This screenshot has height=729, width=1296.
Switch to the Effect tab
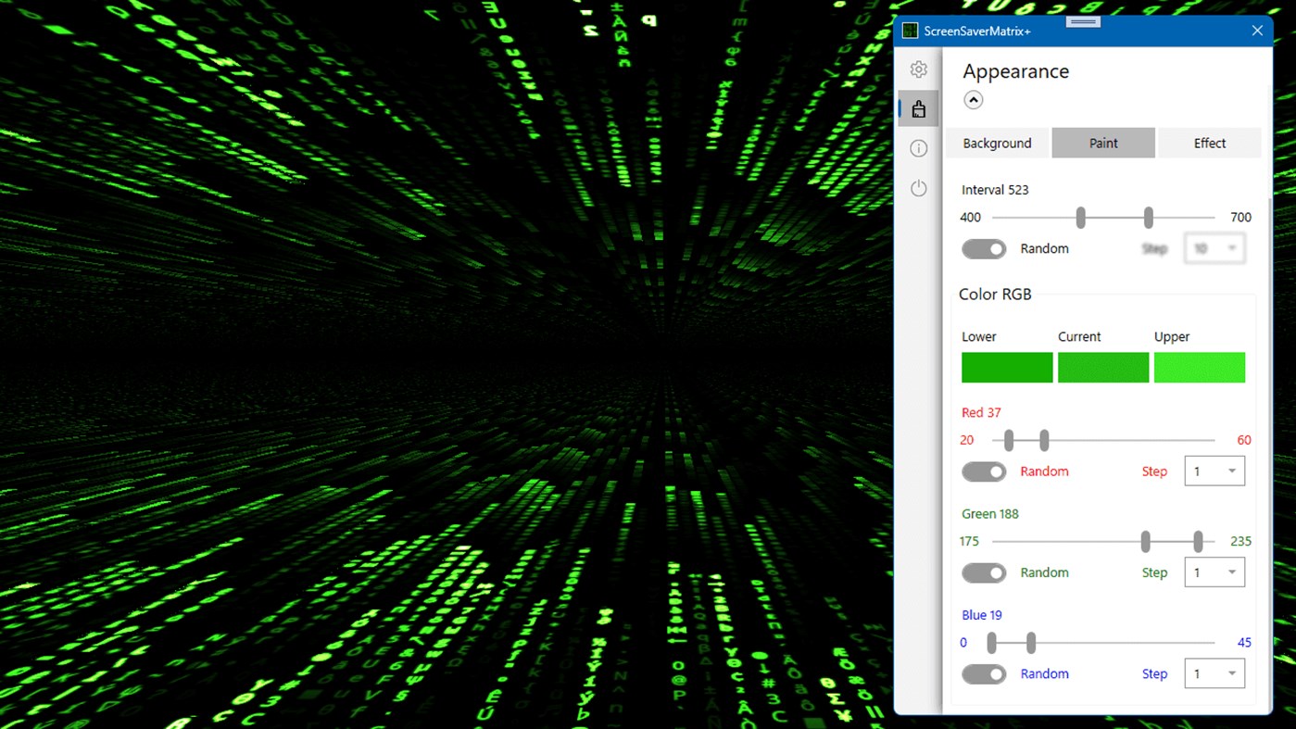pyautogui.click(x=1209, y=143)
